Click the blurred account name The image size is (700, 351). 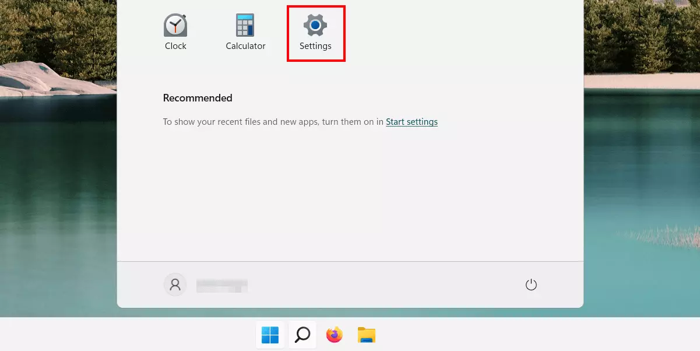(x=222, y=285)
